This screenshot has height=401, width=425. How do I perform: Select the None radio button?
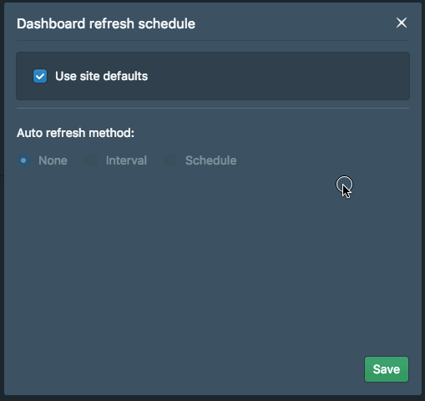[23, 160]
